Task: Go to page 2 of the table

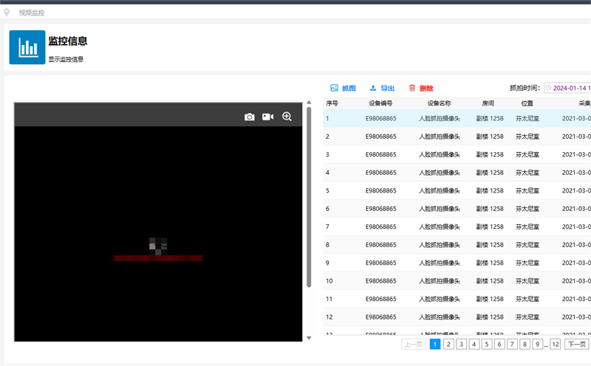Action: [x=448, y=344]
